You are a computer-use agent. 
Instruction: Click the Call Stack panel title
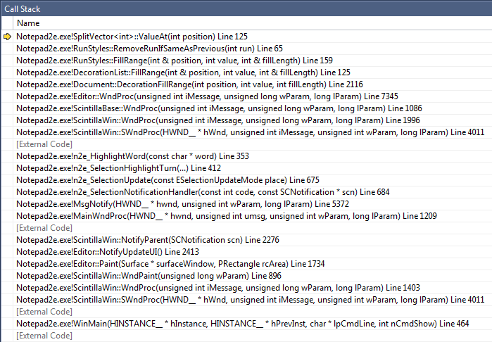tap(23, 9)
